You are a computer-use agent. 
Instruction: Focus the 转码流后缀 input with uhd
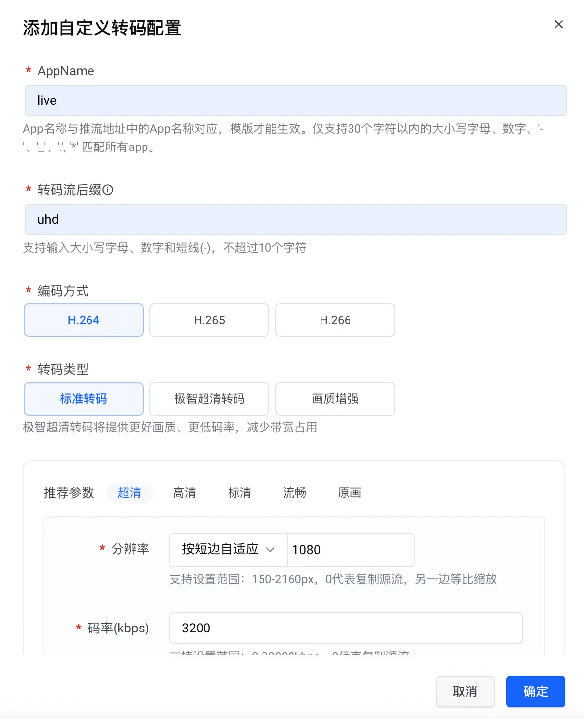pos(296,219)
